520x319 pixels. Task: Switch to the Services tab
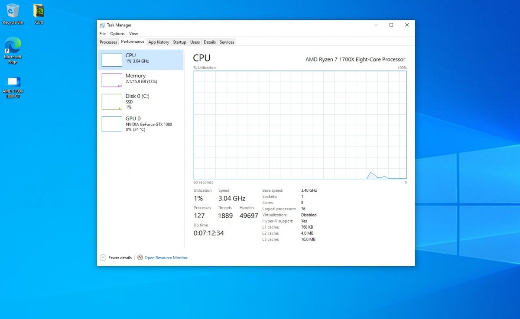coord(227,42)
